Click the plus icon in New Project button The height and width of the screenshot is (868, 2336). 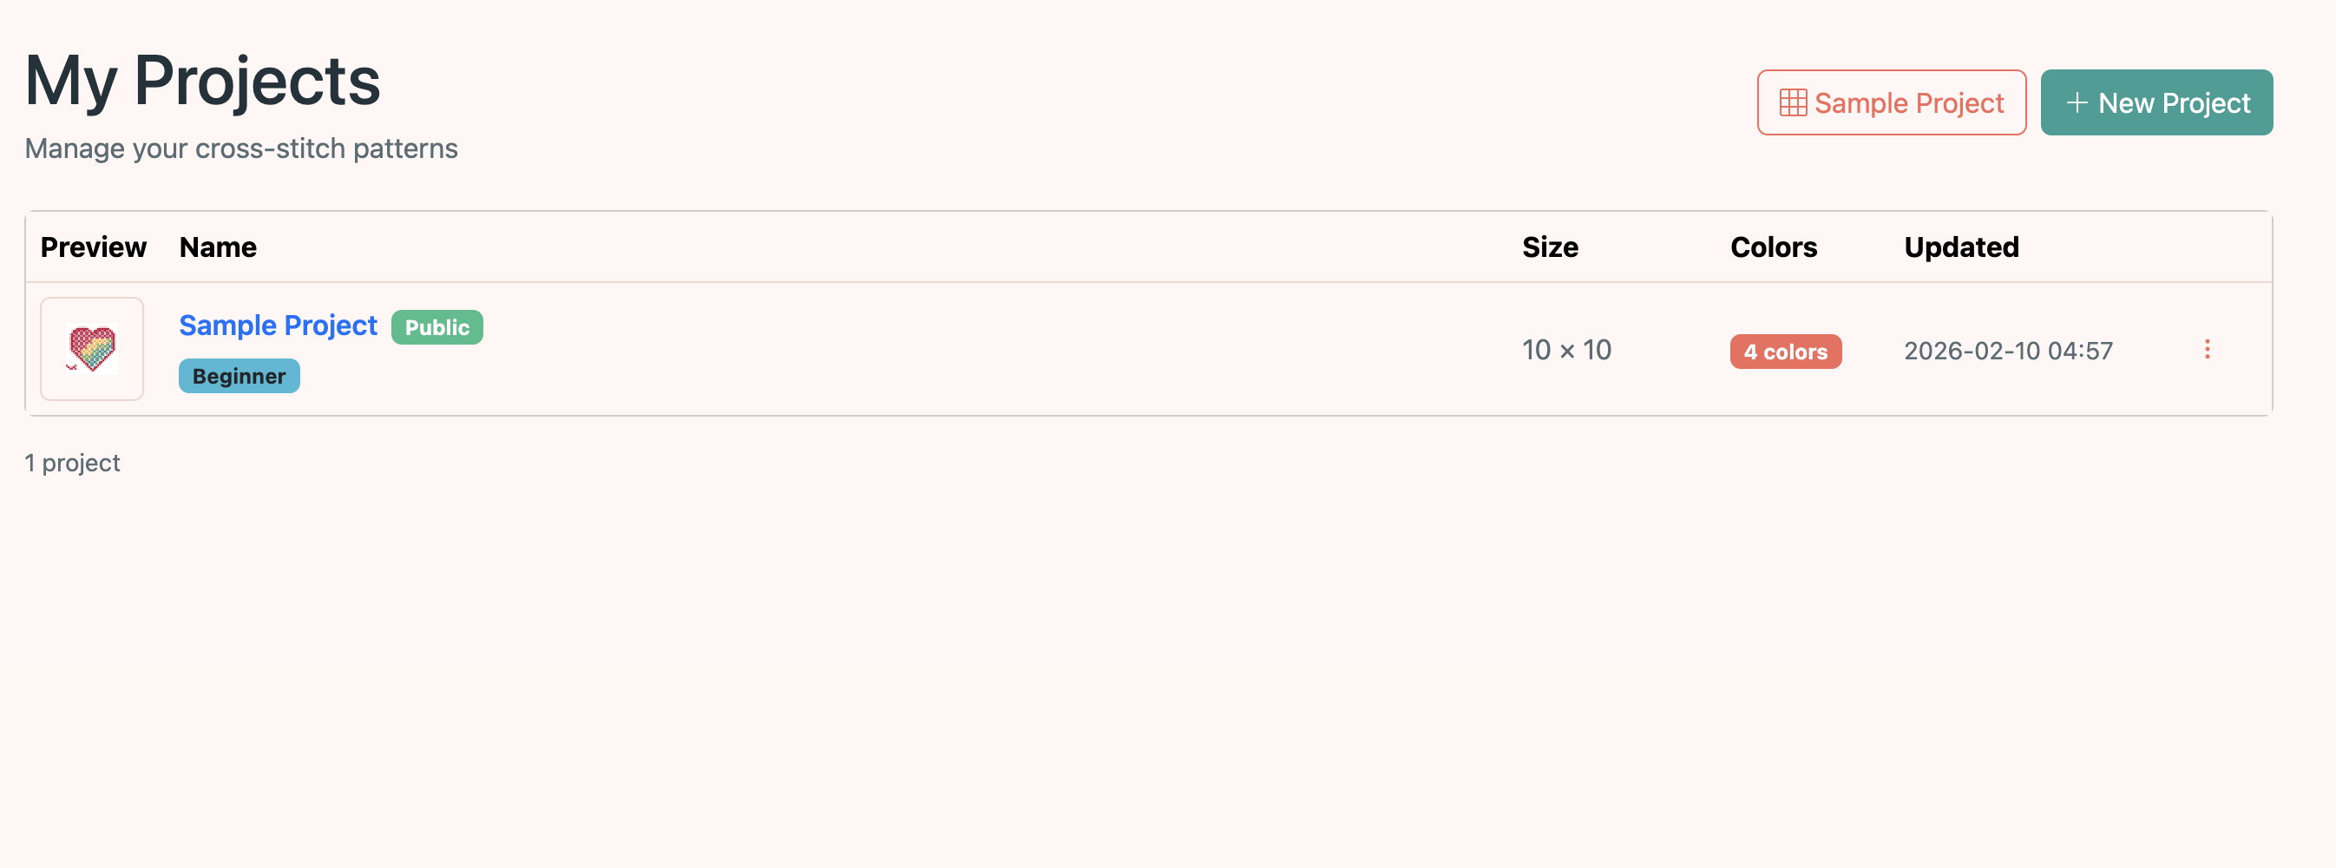tap(2077, 102)
